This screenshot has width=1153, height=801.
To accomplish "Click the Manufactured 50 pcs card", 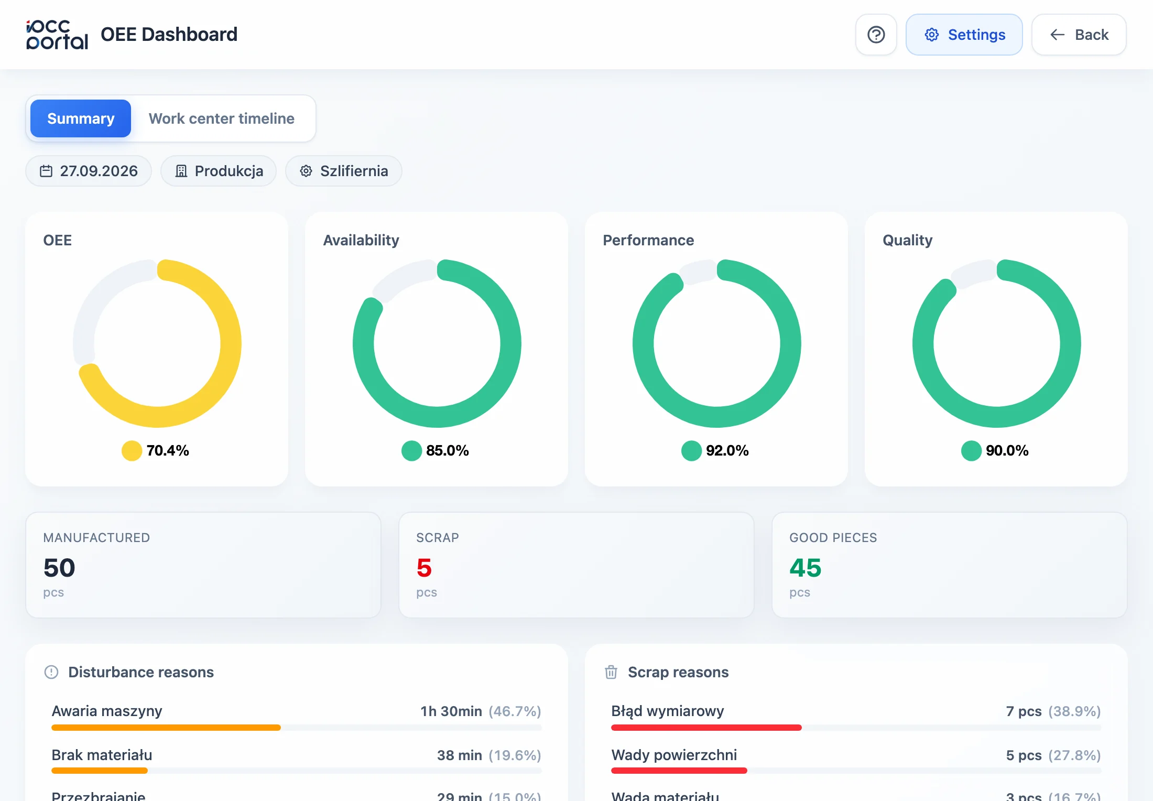I will [x=203, y=565].
